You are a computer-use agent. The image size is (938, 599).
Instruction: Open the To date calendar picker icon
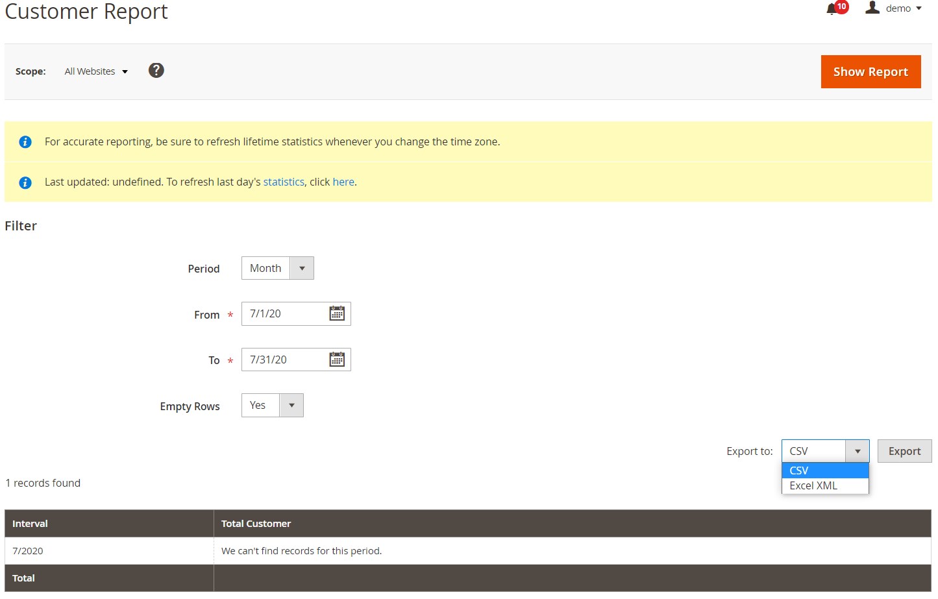(337, 360)
